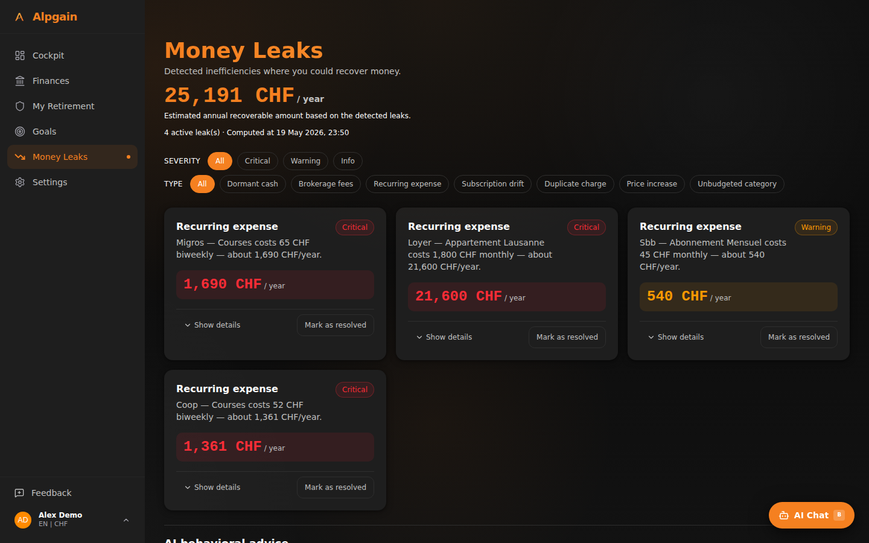Click the My Retirement shield icon
The image size is (869, 543).
20,106
